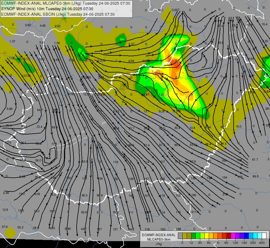270x248 pixels.
Task: Click the map value 10.1 near top
Action: tap(161, 10)
